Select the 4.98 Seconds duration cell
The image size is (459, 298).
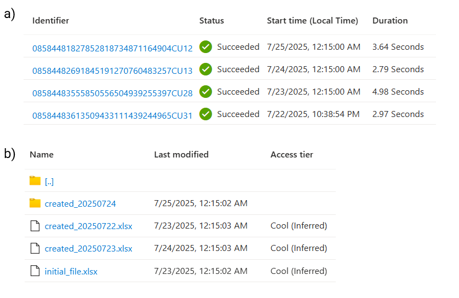398,92
